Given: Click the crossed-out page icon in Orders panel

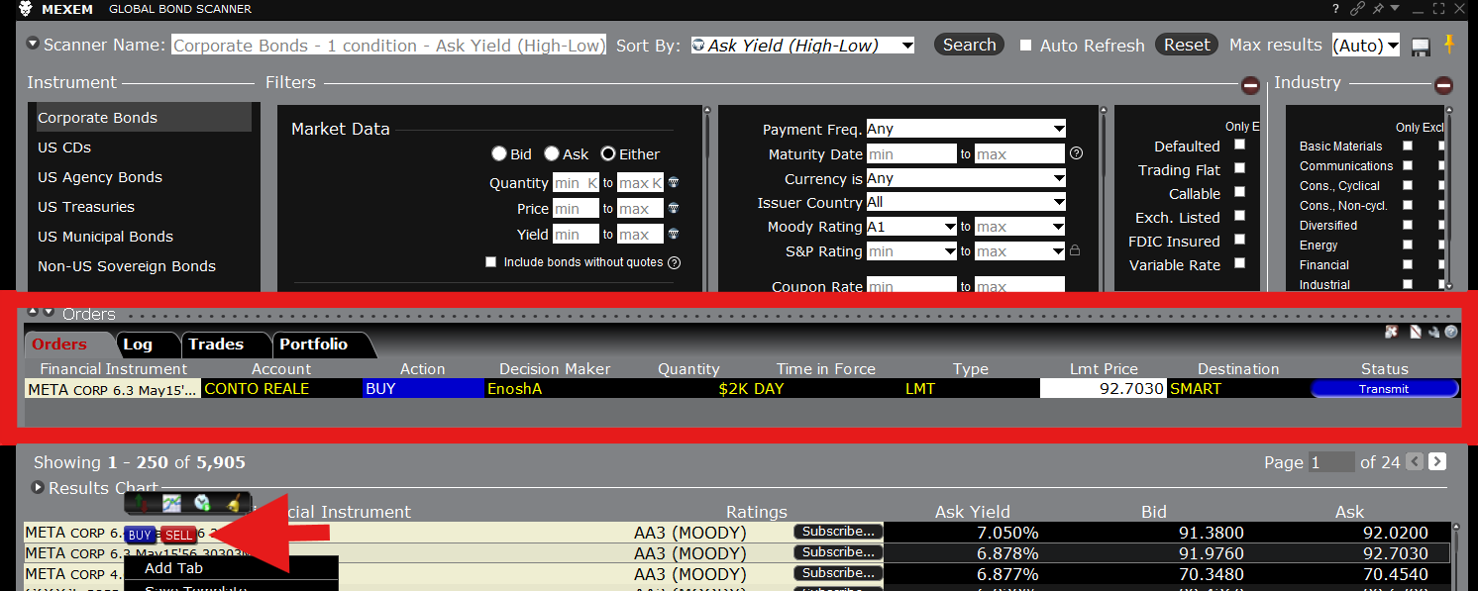Looking at the screenshot, I should click(x=1417, y=332).
